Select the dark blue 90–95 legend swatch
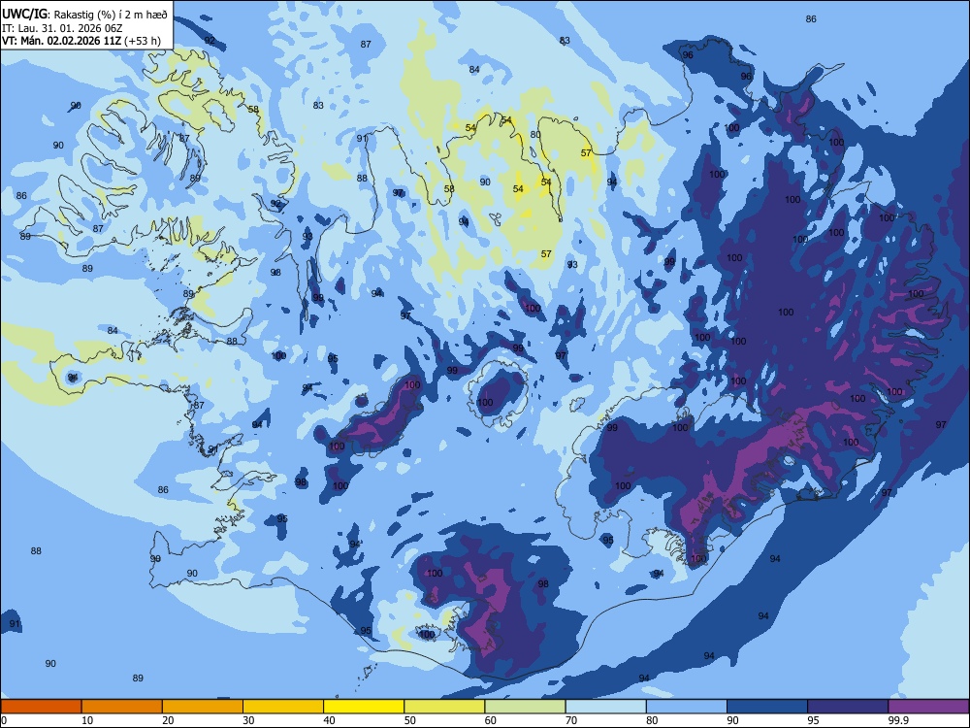 (x=767, y=707)
